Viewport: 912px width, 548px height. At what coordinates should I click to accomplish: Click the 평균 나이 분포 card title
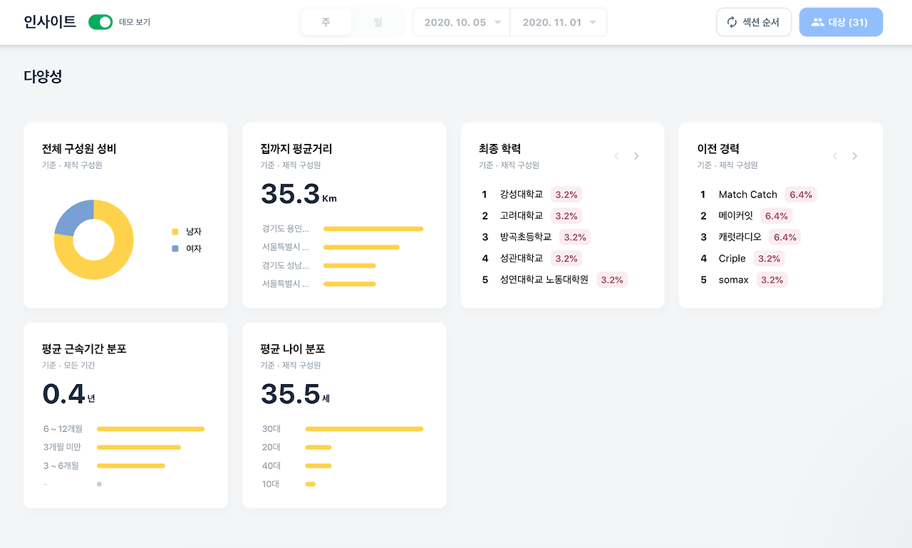pyautogui.click(x=293, y=349)
